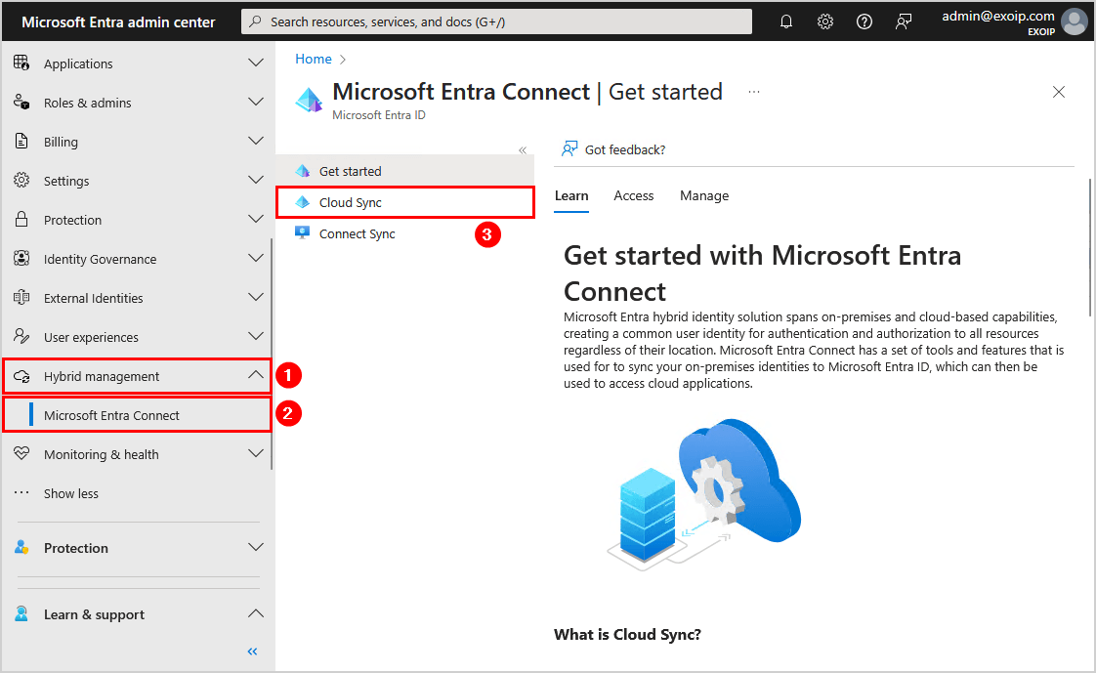The height and width of the screenshot is (673, 1096).
Task: Click the ellipsis more options beside title
Action: click(754, 92)
